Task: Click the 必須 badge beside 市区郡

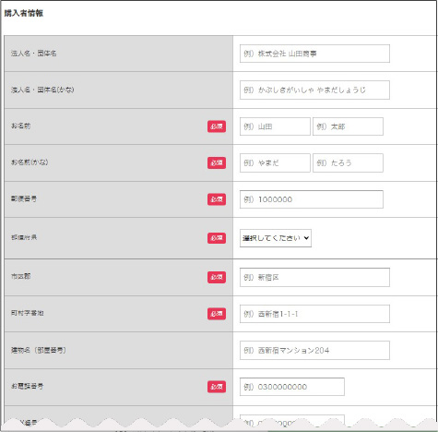Action: point(217,277)
